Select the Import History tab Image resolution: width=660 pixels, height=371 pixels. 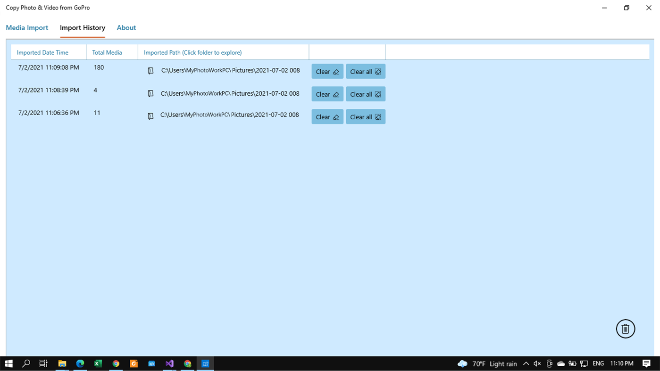tap(82, 27)
